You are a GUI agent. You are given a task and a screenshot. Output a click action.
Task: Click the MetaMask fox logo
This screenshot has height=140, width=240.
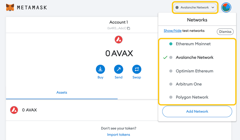(10, 7)
